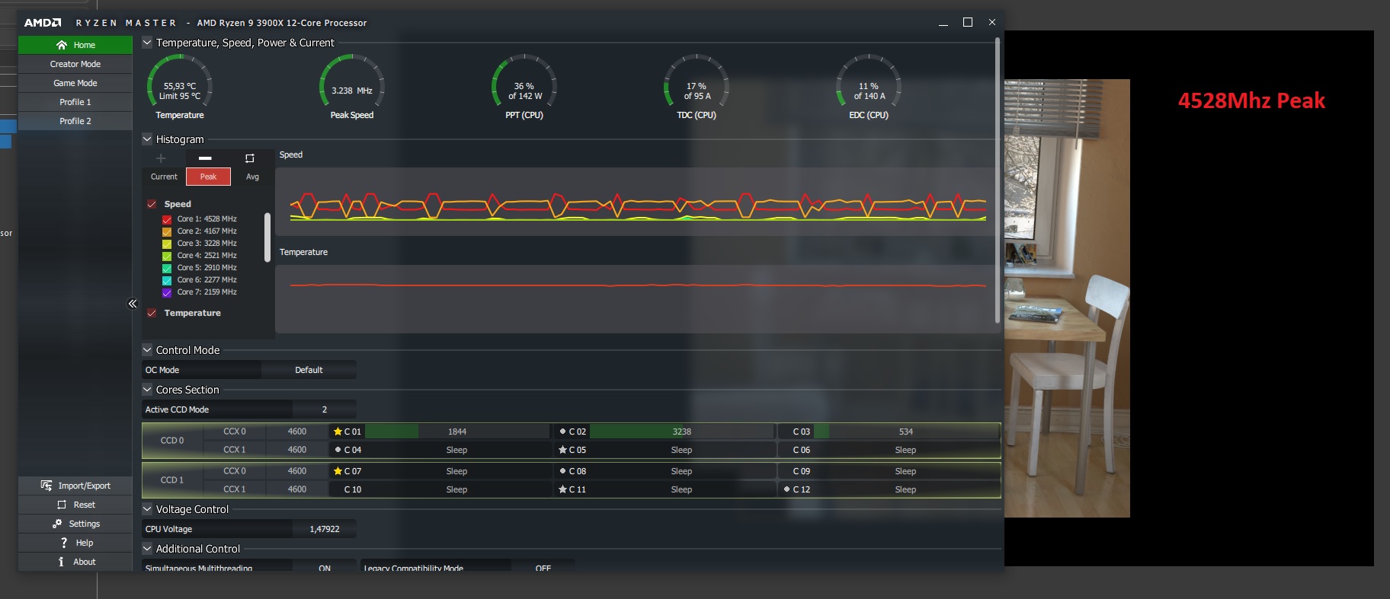Click the Legacy Compatibility Mode OFF value
Image resolution: width=1390 pixels, height=599 pixels.
coord(543,567)
